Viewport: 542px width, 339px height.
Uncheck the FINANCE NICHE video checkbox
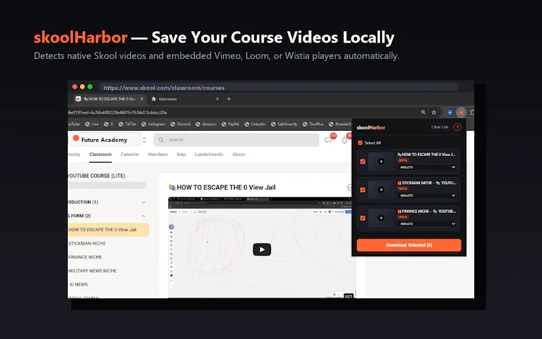[362, 218]
